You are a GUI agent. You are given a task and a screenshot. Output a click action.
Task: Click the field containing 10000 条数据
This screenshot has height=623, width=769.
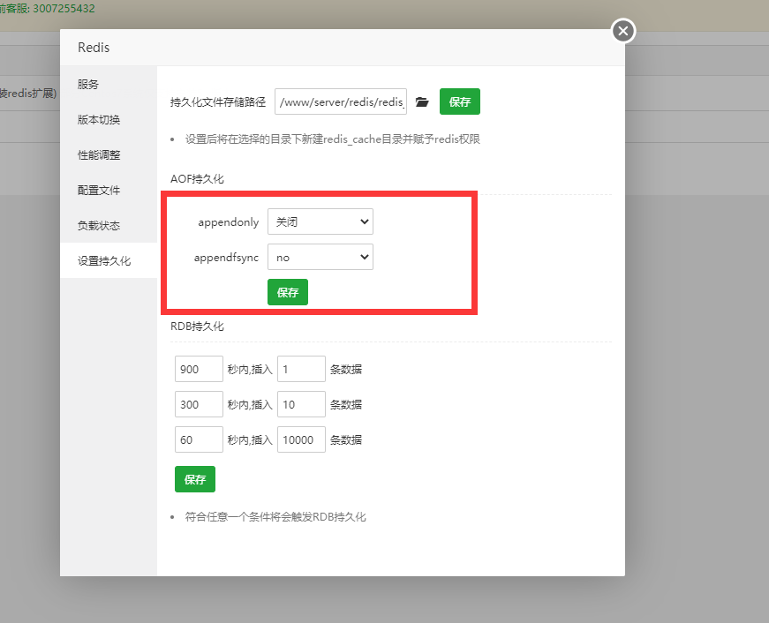coord(301,439)
